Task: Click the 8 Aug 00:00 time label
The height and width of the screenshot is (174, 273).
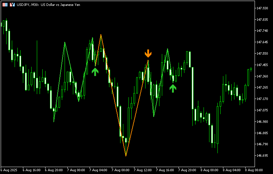Action: coord(209,170)
